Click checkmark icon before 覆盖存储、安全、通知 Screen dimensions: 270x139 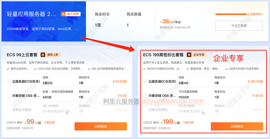point(188,69)
